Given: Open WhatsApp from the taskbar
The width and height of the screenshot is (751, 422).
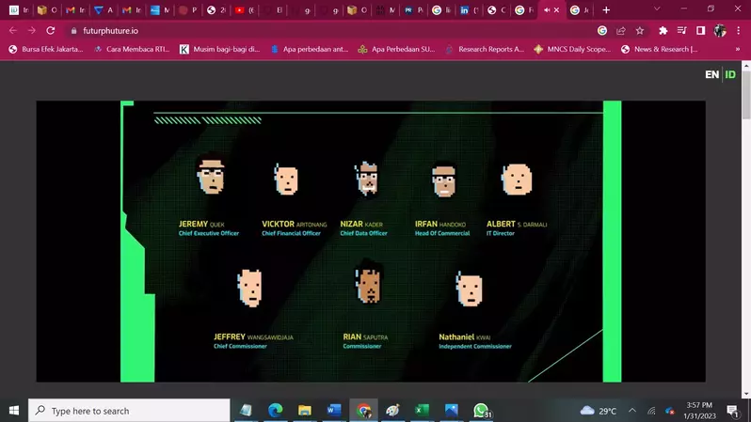Looking at the screenshot, I should (481, 411).
